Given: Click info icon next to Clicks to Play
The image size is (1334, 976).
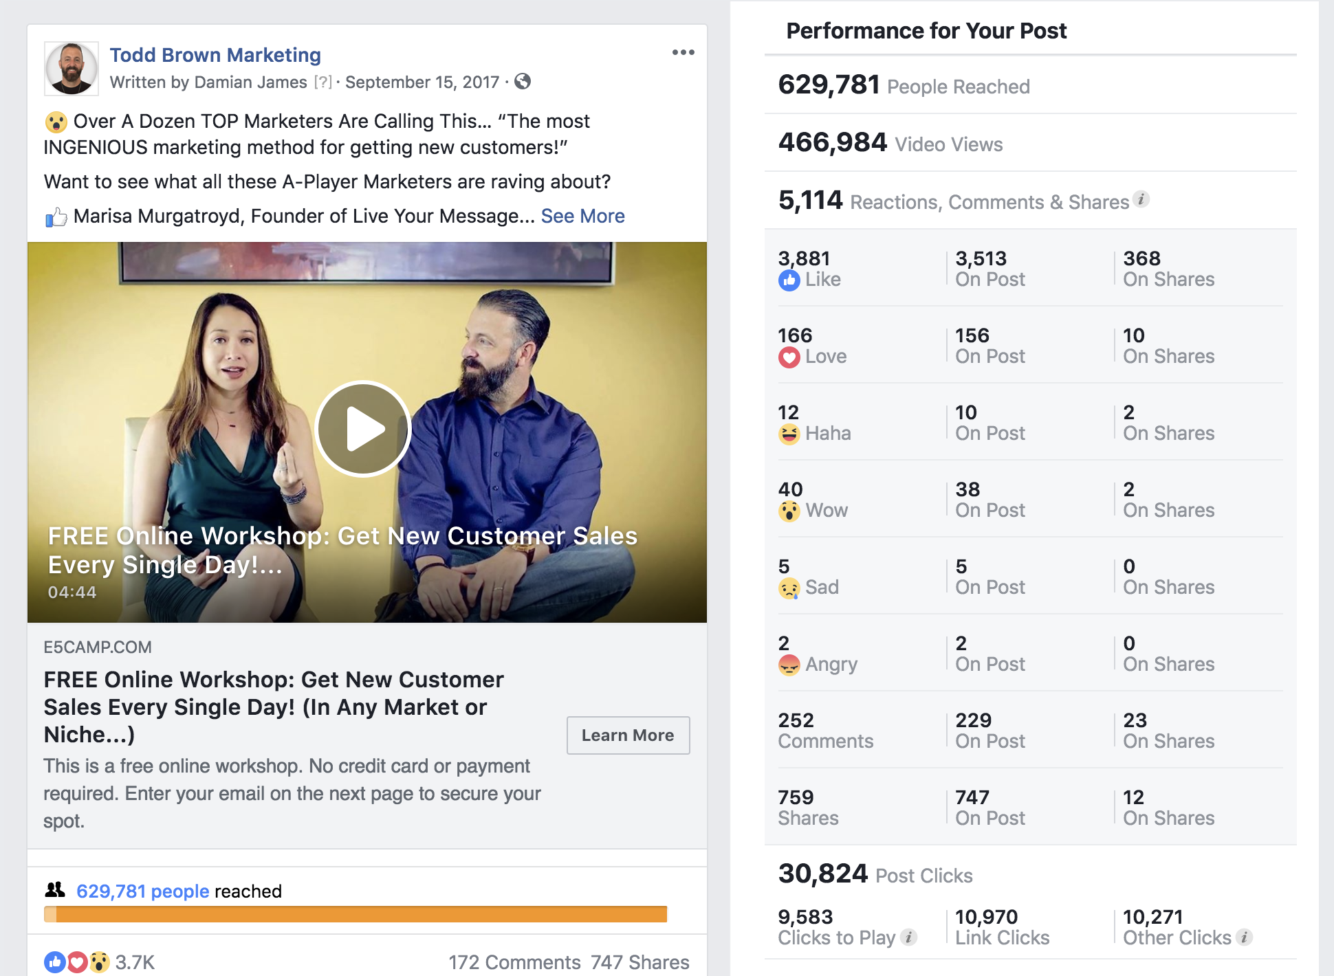Looking at the screenshot, I should tap(909, 937).
